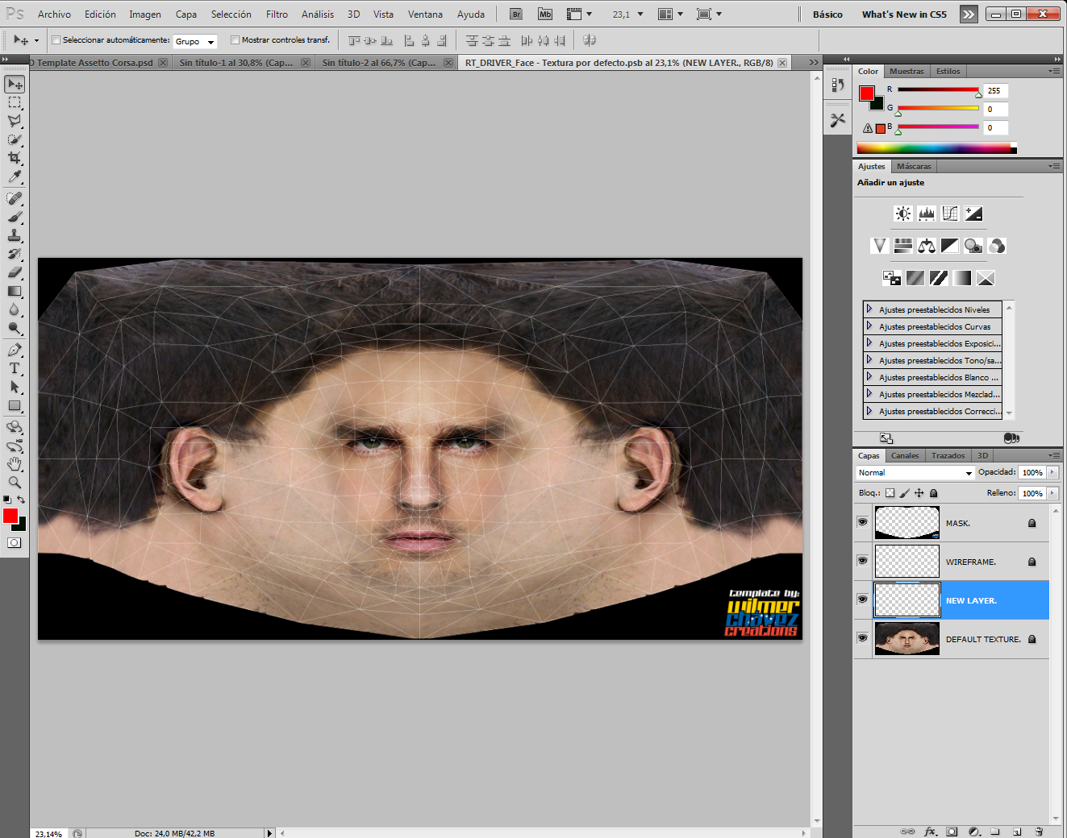
Task: Toggle lock position for layer
Action: (x=919, y=493)
